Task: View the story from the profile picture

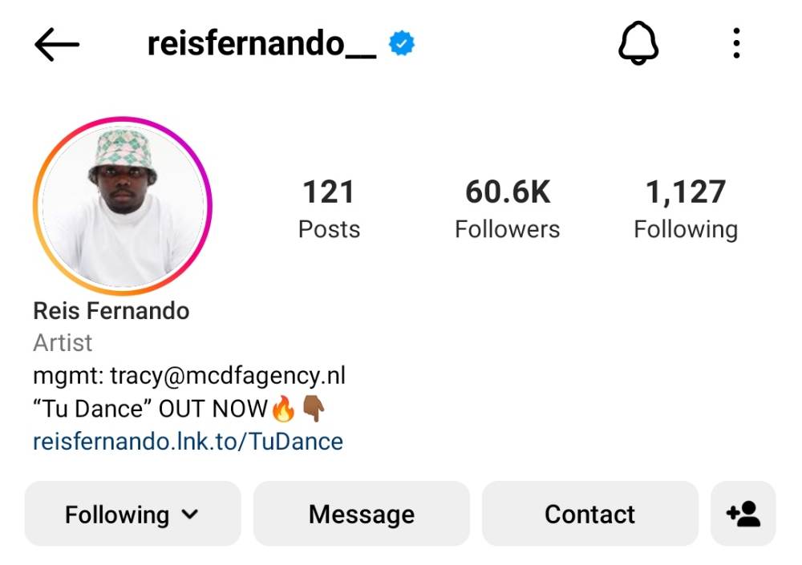Action: 123,205
